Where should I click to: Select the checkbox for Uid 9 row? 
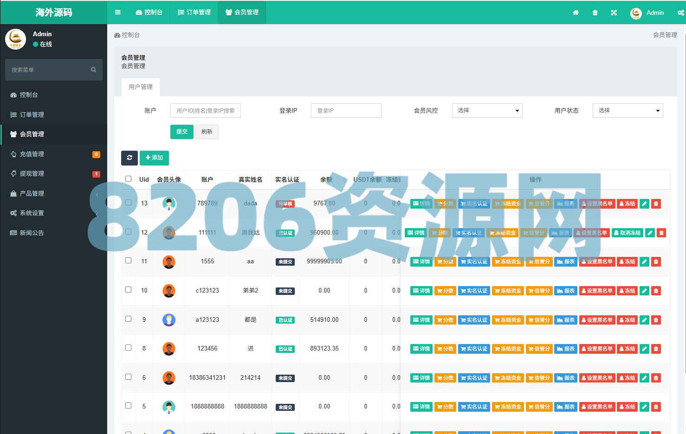(129, 319)
